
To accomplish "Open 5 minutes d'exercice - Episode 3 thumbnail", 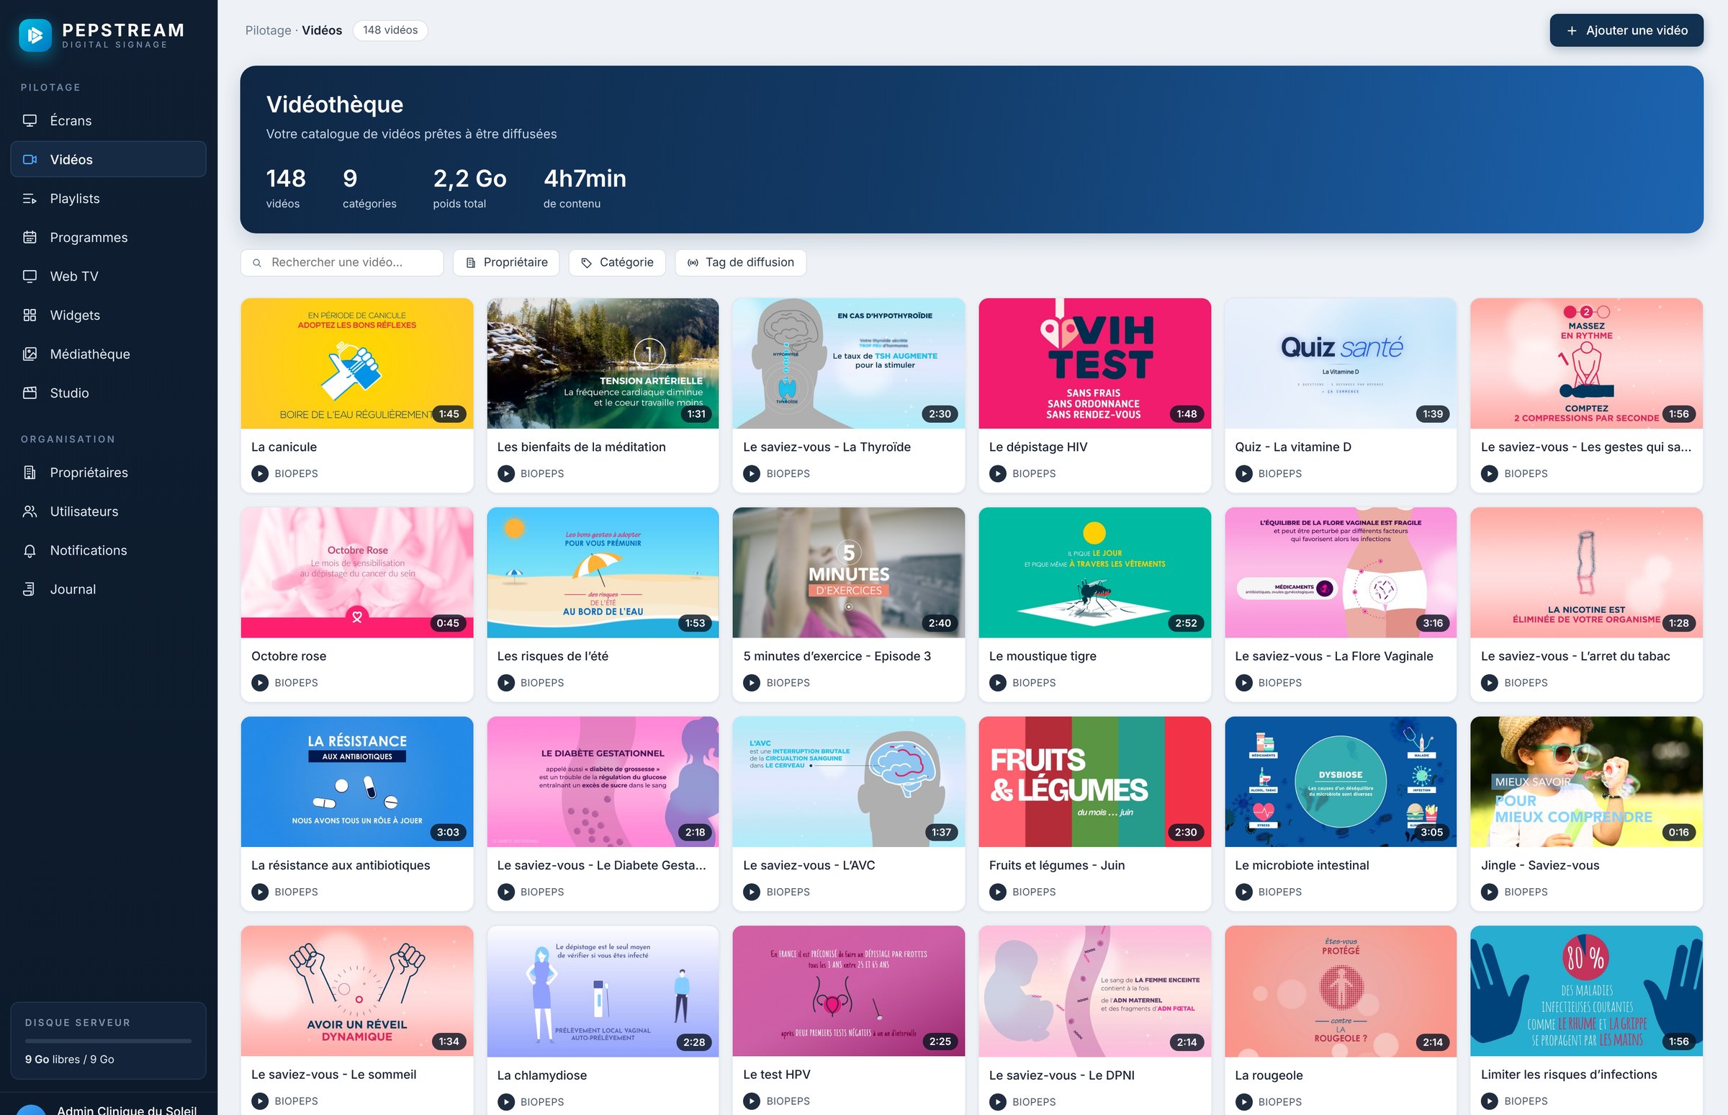I will pyautogui.click(x=849, y=573).
